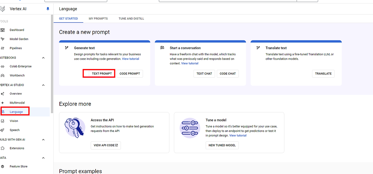Click the sidebar vertical scrollbar
Screen dimensions: 373x174
pyautogui.click(x=52, y=64)
